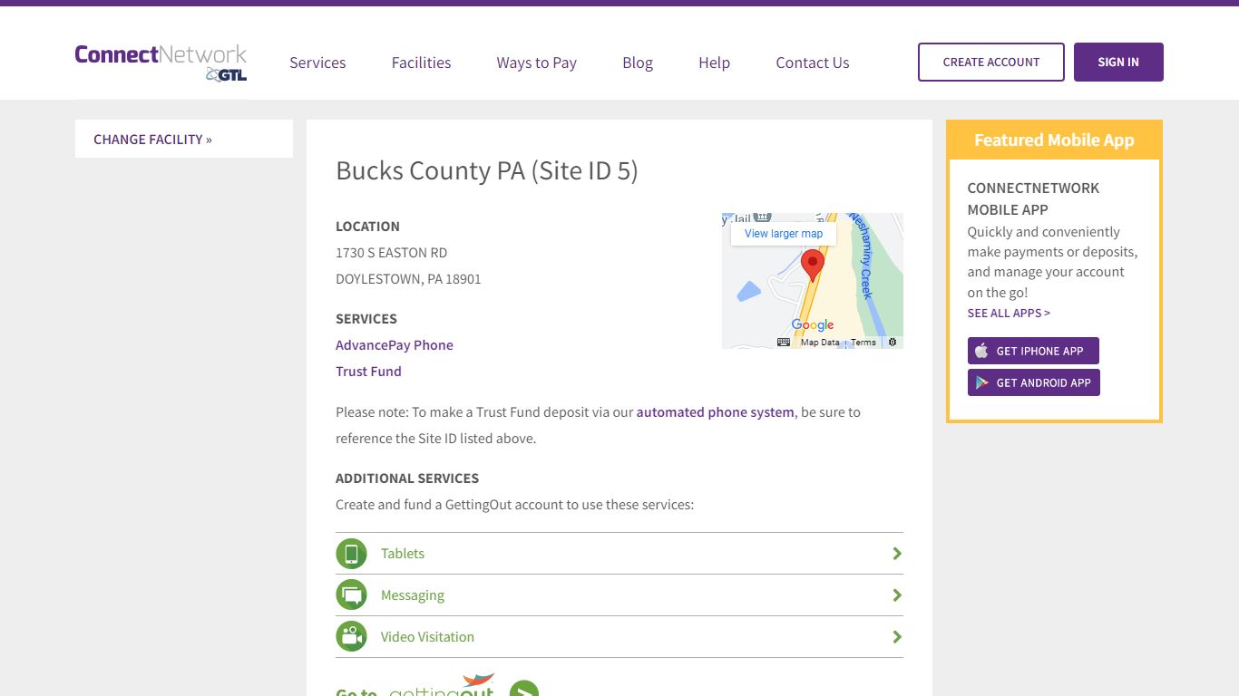Click Change Facility link
The width and height of the screenshot is (1239, 696).
pyautogui.click(x=152, y=139)
